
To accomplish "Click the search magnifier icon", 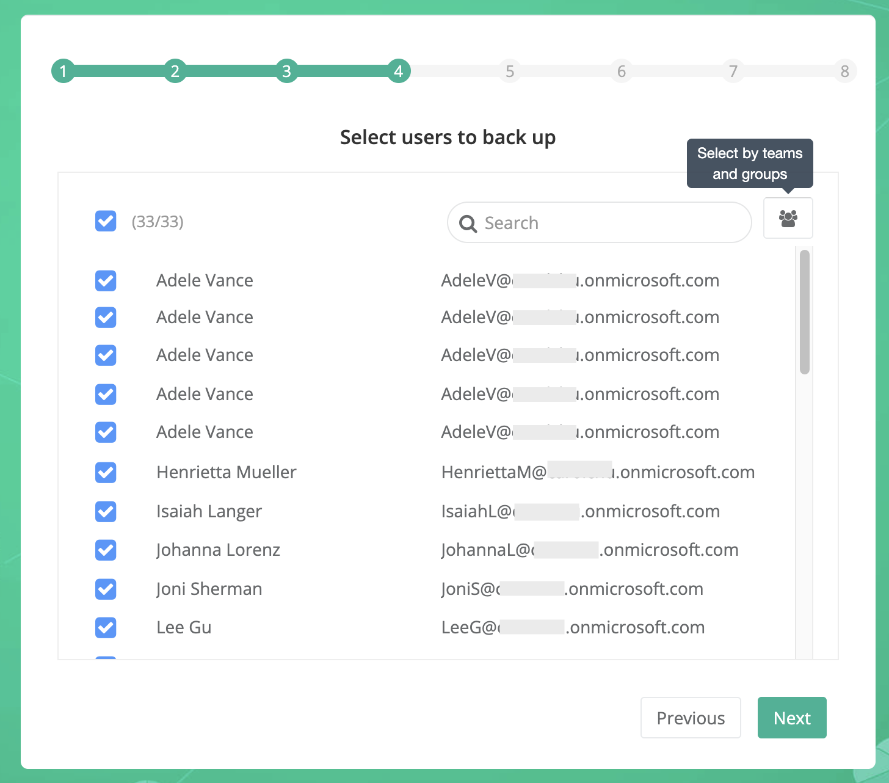I will tap(468, 223).
